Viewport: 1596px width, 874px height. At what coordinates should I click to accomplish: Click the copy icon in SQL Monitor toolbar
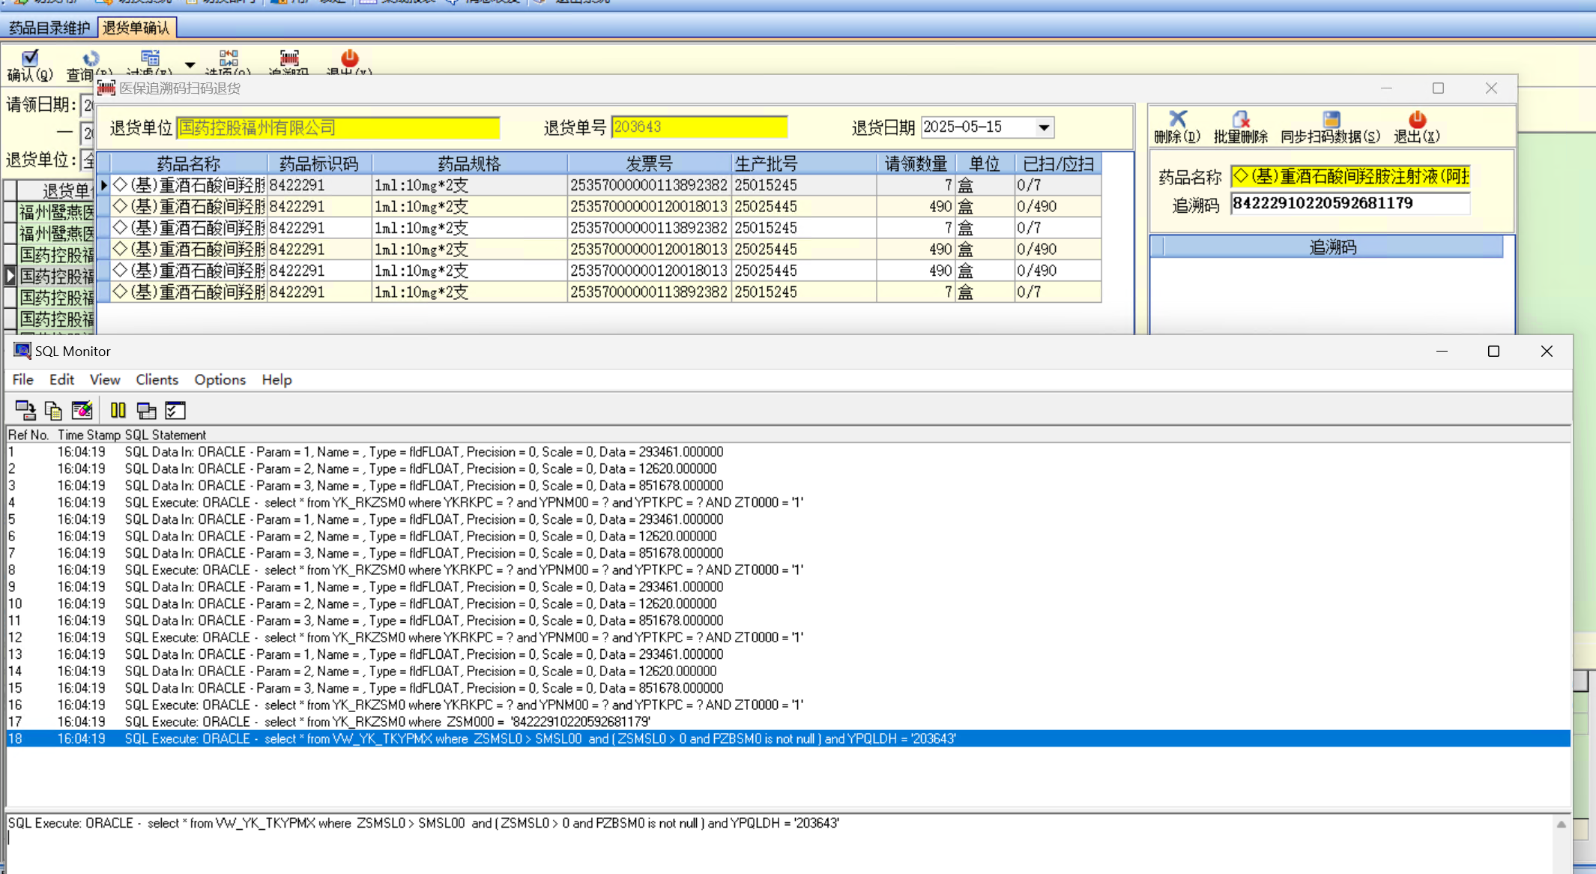pyautogui.click(x=53, y=410)
